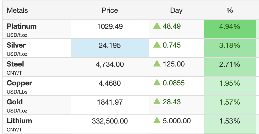Click the up triangle in the Silver row
Screen dimensions: 259x134
pyautogui.click(x=157, y=45)
